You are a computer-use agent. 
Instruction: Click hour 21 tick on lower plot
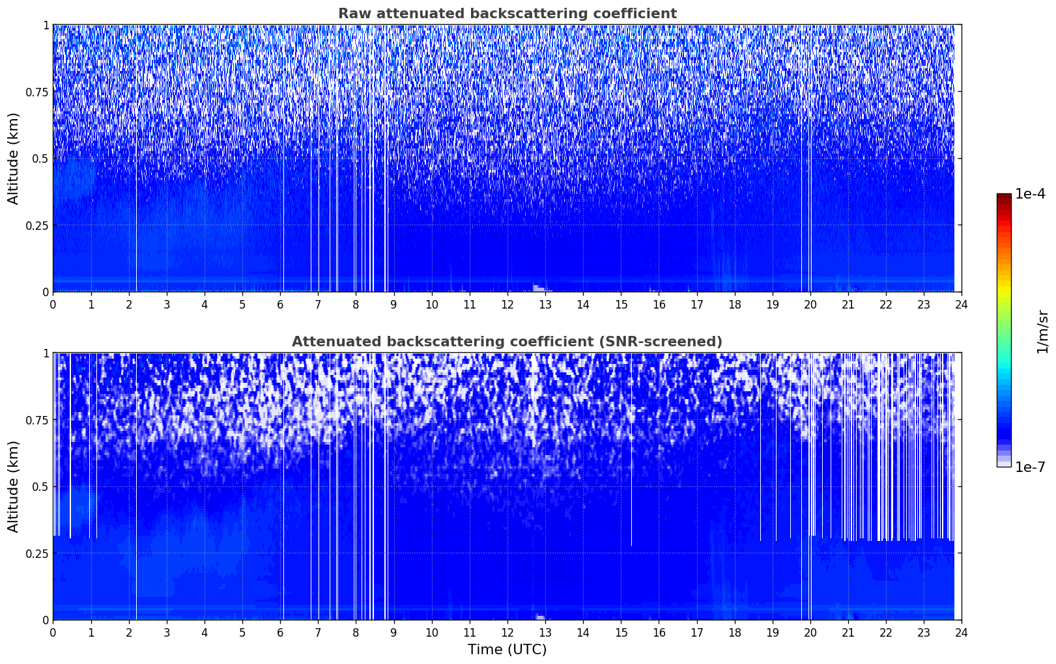pos(848,632)
